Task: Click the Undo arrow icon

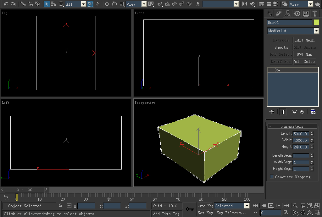Action: pyautogui.click(x=6, y=4)
